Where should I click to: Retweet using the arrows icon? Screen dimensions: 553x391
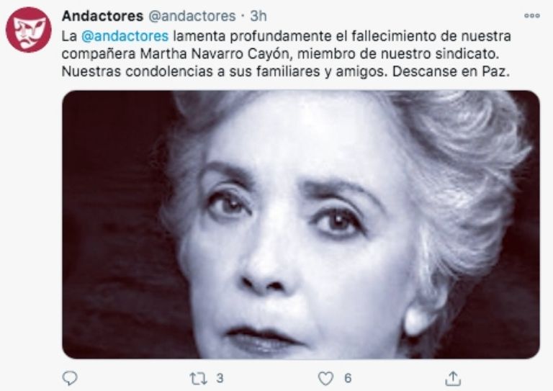197,379
